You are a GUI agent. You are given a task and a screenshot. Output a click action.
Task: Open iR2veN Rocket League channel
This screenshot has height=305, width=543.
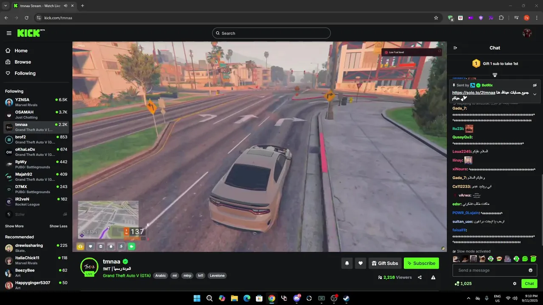point(36,201)
